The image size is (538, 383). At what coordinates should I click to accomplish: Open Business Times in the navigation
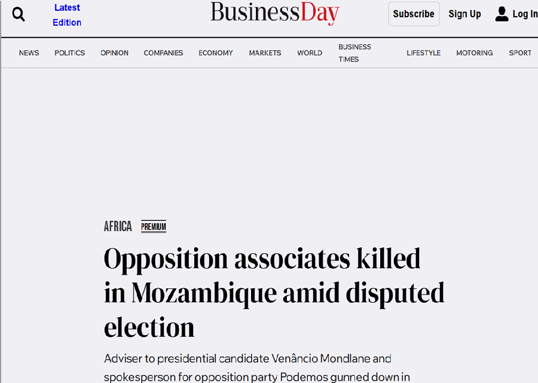354,53
